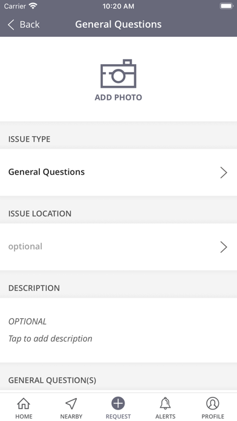
Task: Tap the optional issue location field
Action: 118,247
